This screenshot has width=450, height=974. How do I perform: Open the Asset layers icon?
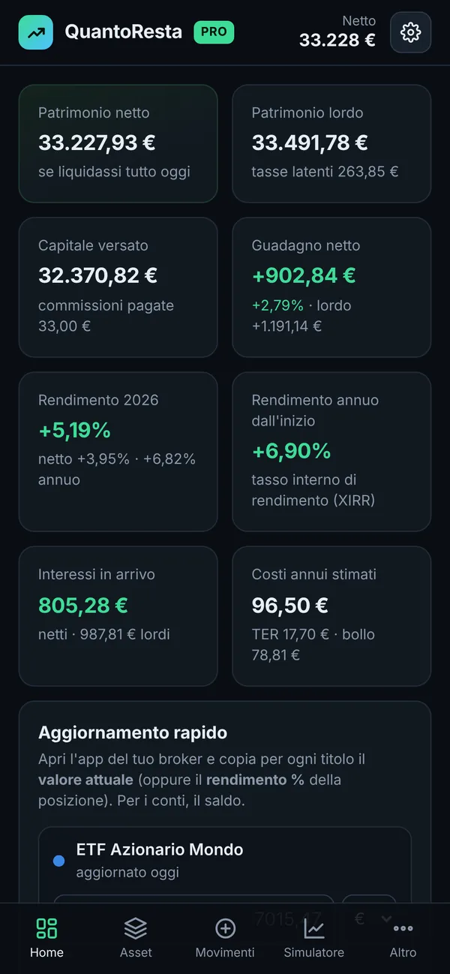[x=136, y=928]
